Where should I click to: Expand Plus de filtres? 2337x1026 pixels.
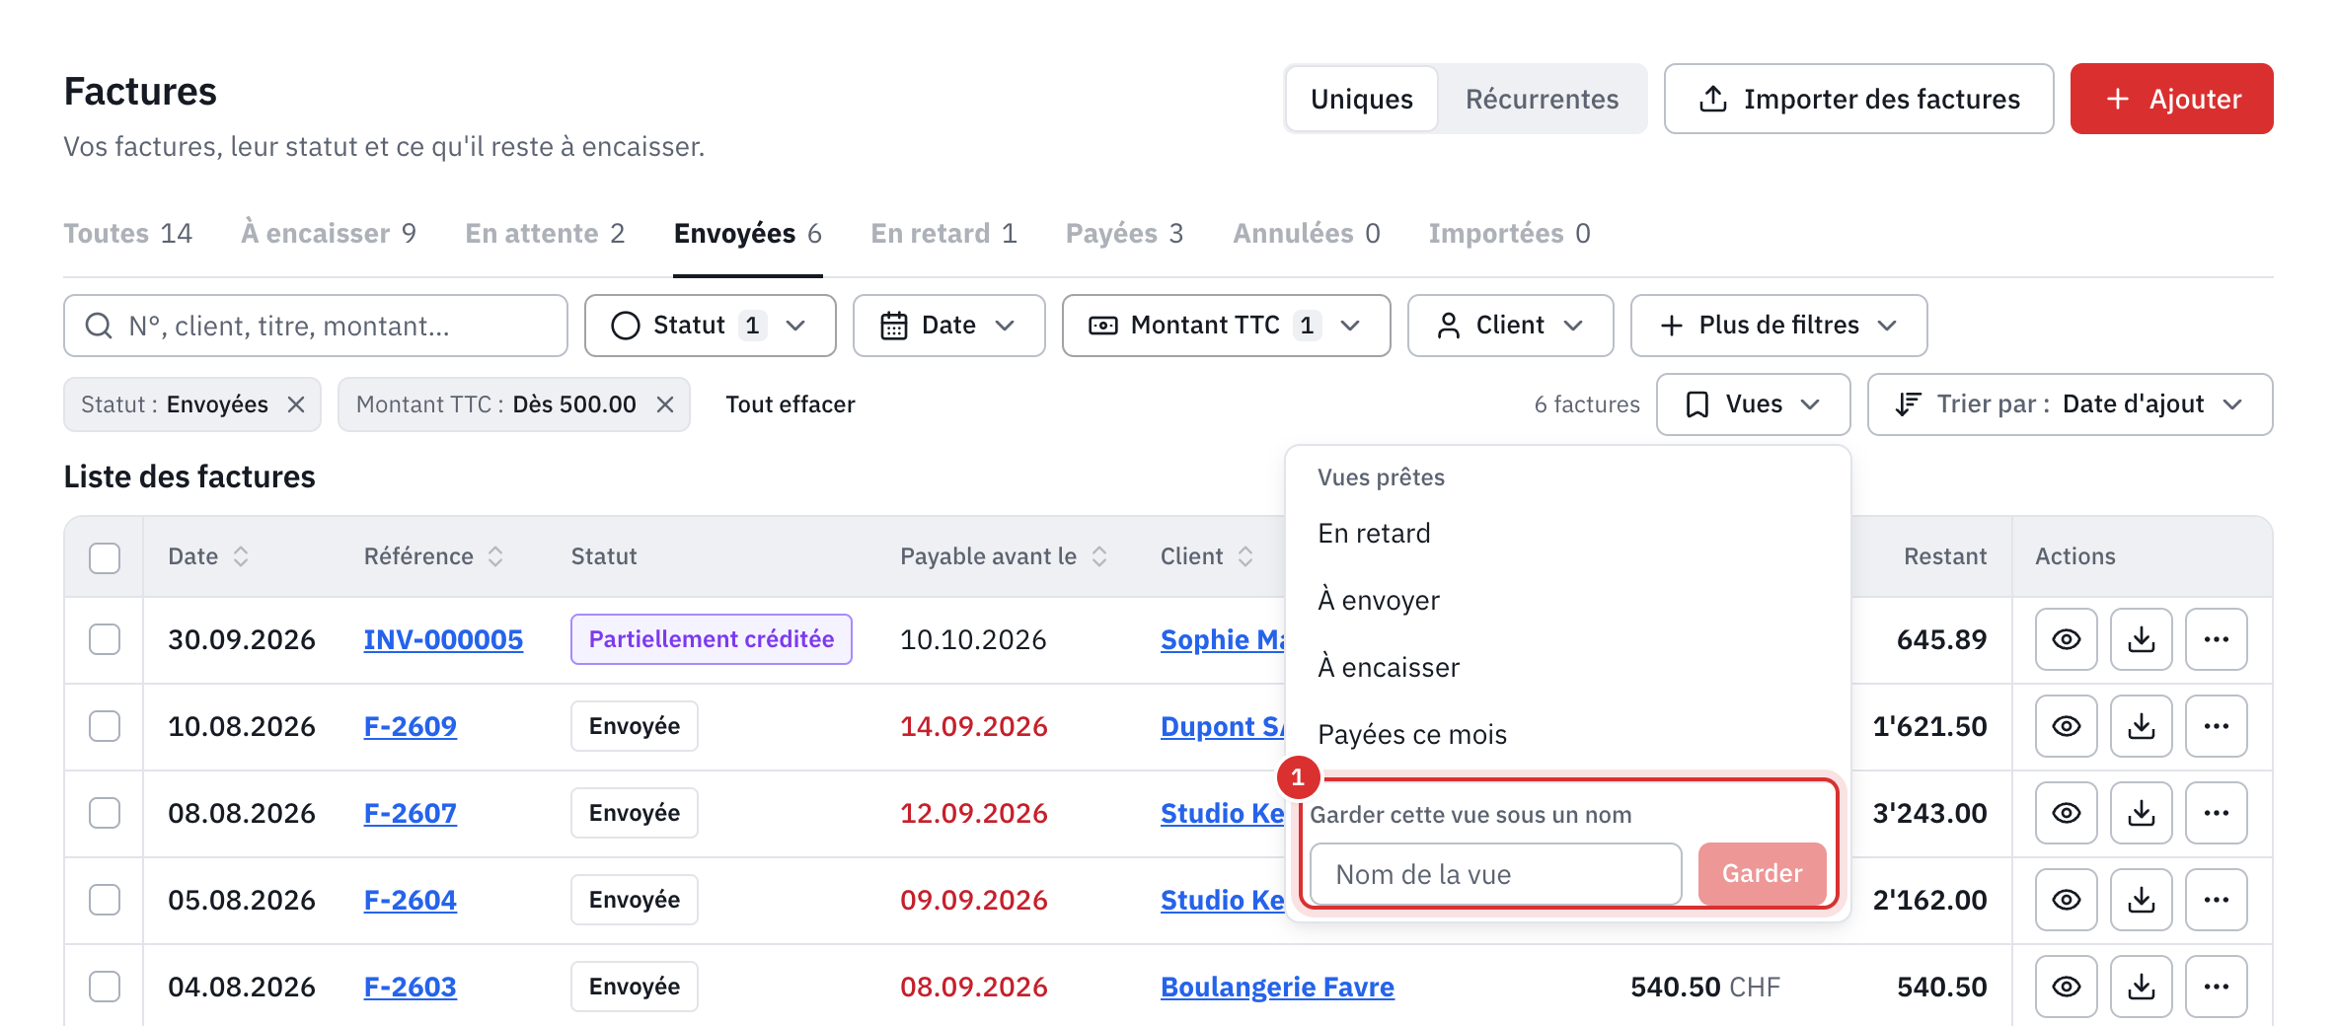pos(1778,326)
